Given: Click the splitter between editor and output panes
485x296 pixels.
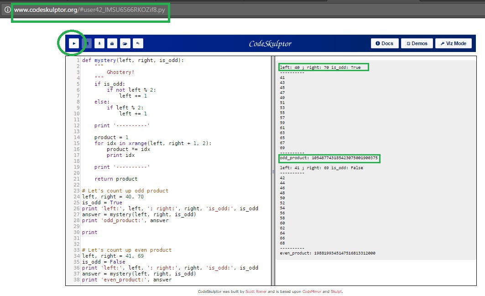Looking at the screenshot, I should click(273, 171).
